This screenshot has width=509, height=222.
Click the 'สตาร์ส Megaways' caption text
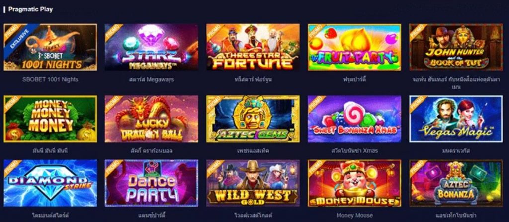point(151,79)
